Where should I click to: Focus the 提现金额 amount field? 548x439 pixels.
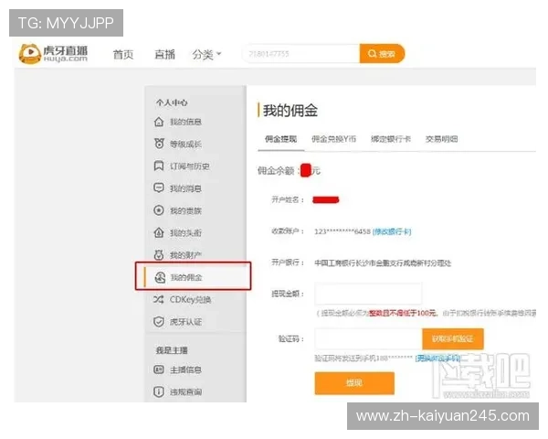point(368,294)
